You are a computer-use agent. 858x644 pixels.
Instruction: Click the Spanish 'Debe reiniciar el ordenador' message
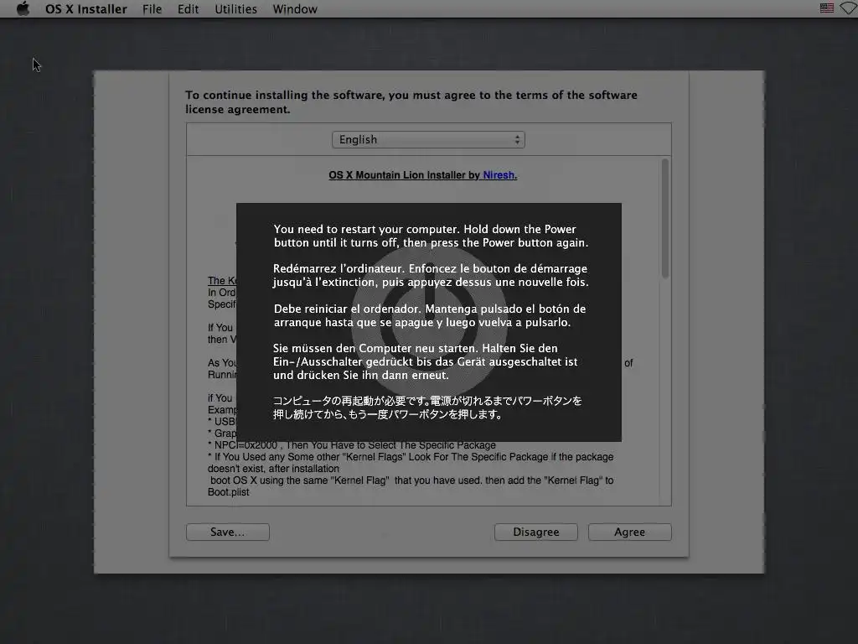pyautogui.click(x=430, y=315)
